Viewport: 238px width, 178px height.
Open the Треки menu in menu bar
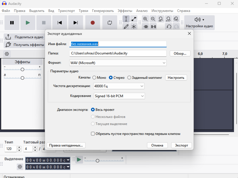[83, 11]
